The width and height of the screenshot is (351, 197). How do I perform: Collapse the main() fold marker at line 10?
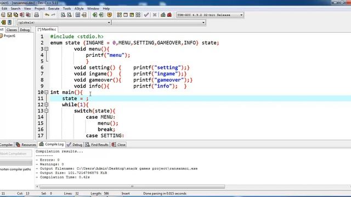click(46, 92)
